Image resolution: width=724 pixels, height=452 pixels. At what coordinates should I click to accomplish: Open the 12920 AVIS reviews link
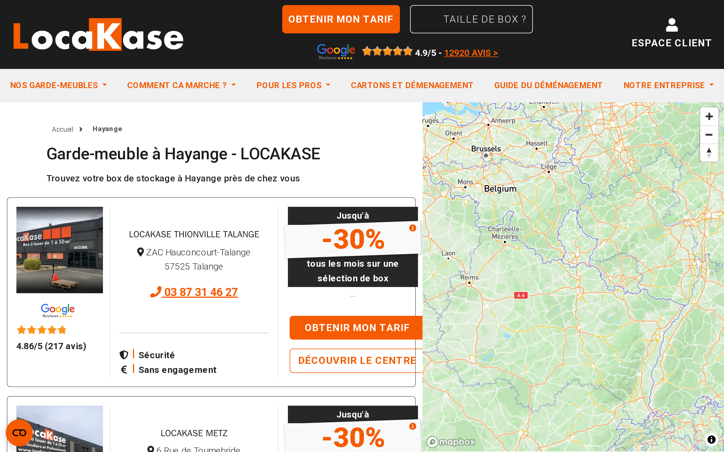[471, 53]
